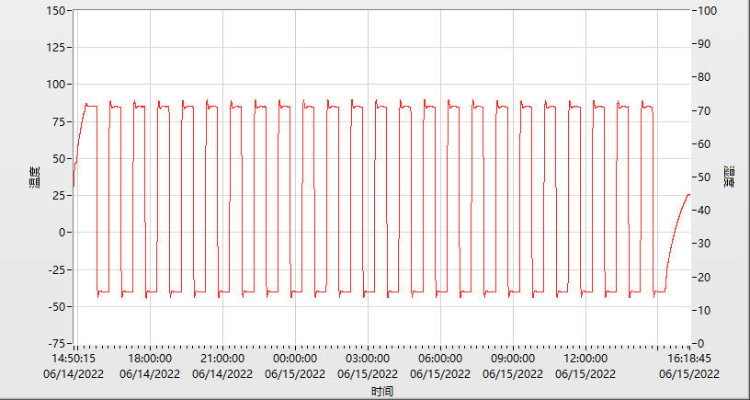This screenshot has height=400, width=750.
Task: Click the 125 tick on temperature axis
Action: click(54, 47)
